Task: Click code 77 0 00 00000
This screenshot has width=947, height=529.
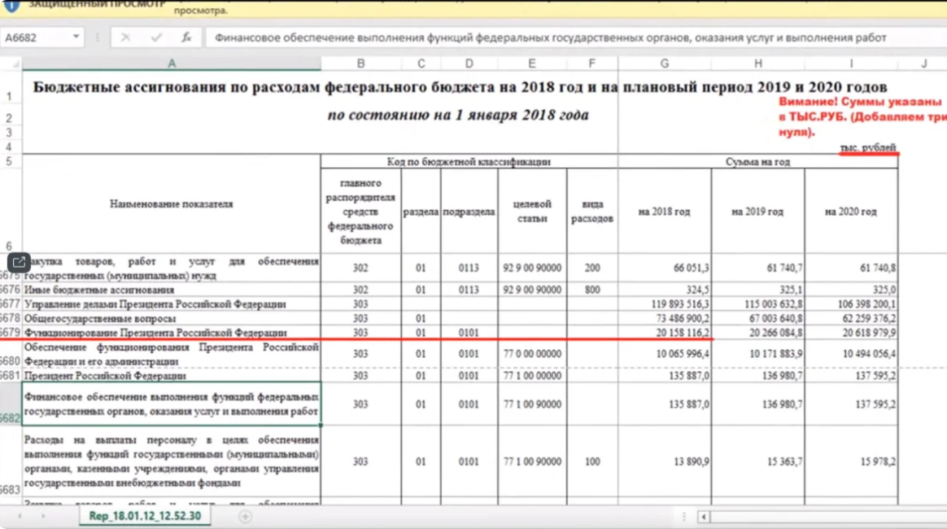Action: 532,353
